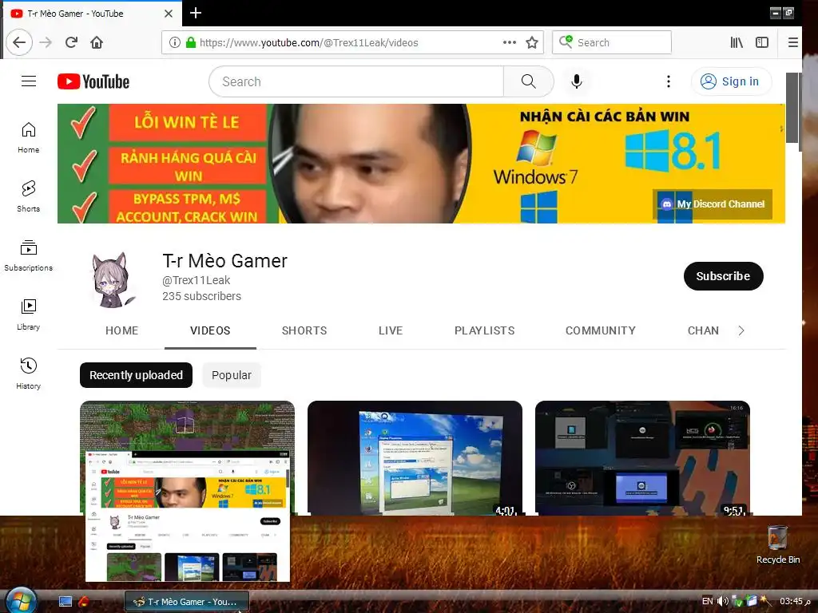Open History in YouTube sidebar
Image resolution: width=818 pixels, height=613 pixels.
28,374
